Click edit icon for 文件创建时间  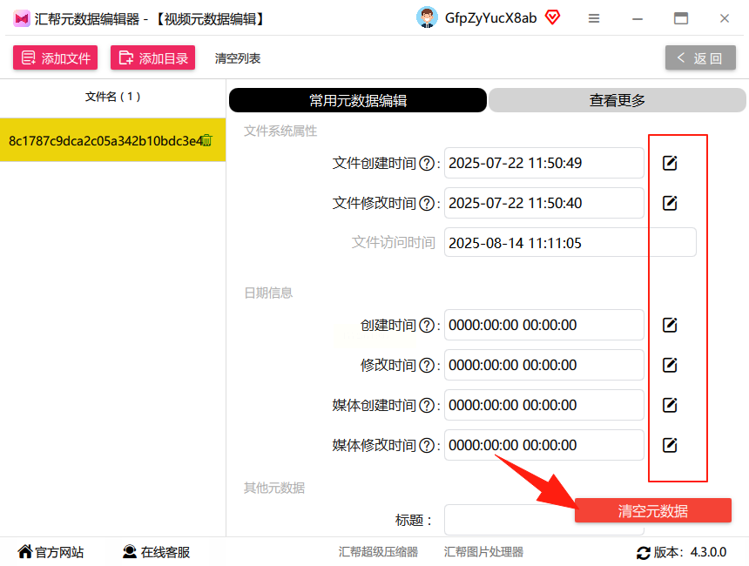pos(670,163)
